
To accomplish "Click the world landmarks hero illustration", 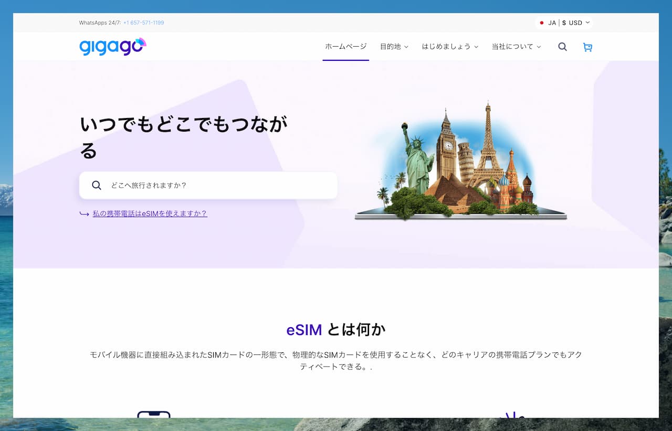I will pos(460,163).
